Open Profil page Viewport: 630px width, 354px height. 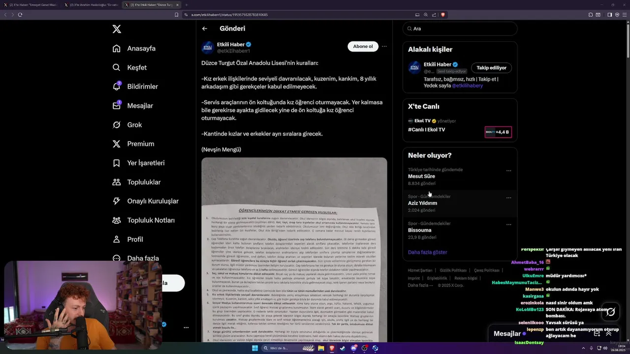(x=128, y=239)
